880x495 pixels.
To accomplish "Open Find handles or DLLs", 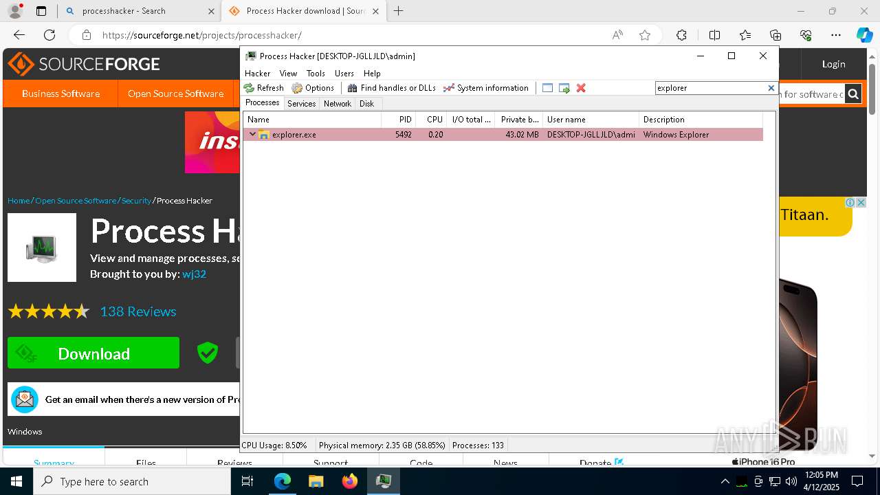I will coord(392,88).
